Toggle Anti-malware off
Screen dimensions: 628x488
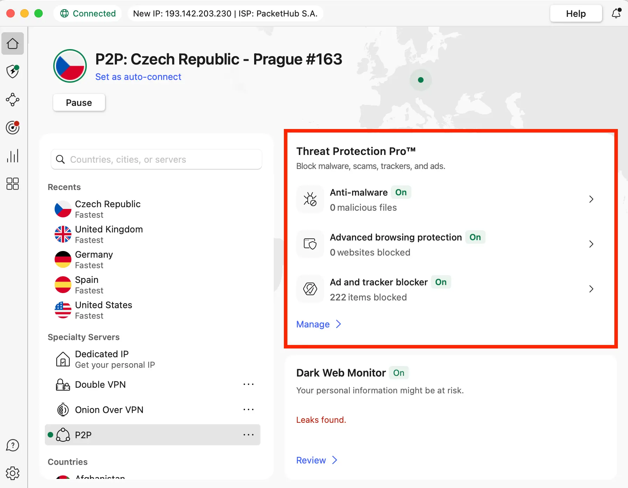(401, 192)
